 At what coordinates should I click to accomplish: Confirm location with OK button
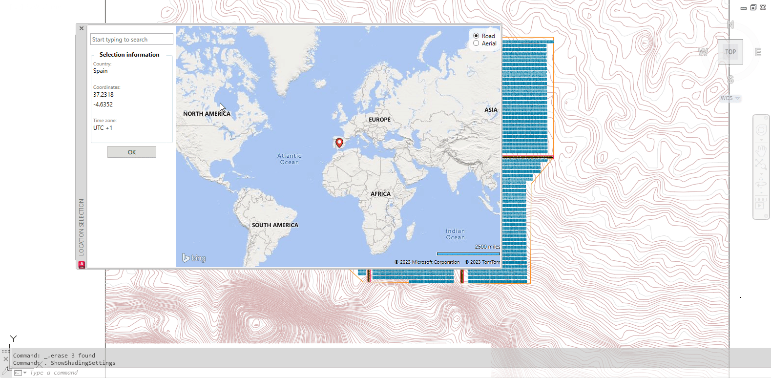pyautogui.click(x=132, y=152)
